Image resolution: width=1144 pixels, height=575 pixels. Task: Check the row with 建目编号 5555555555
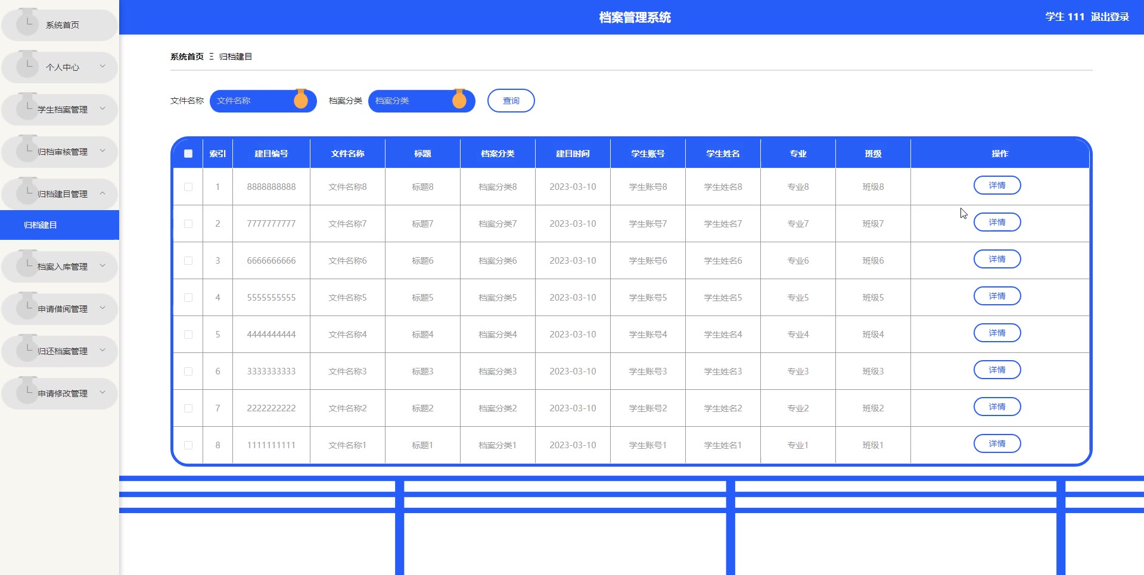click(188, 298)
